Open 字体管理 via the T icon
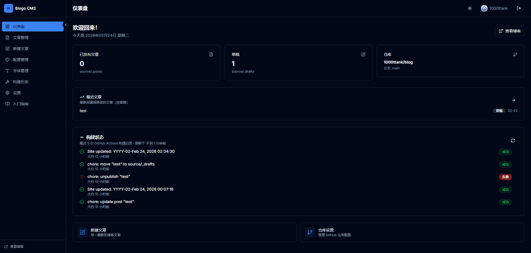Viewport: 531px width, 253px height. tap(7, 70)
